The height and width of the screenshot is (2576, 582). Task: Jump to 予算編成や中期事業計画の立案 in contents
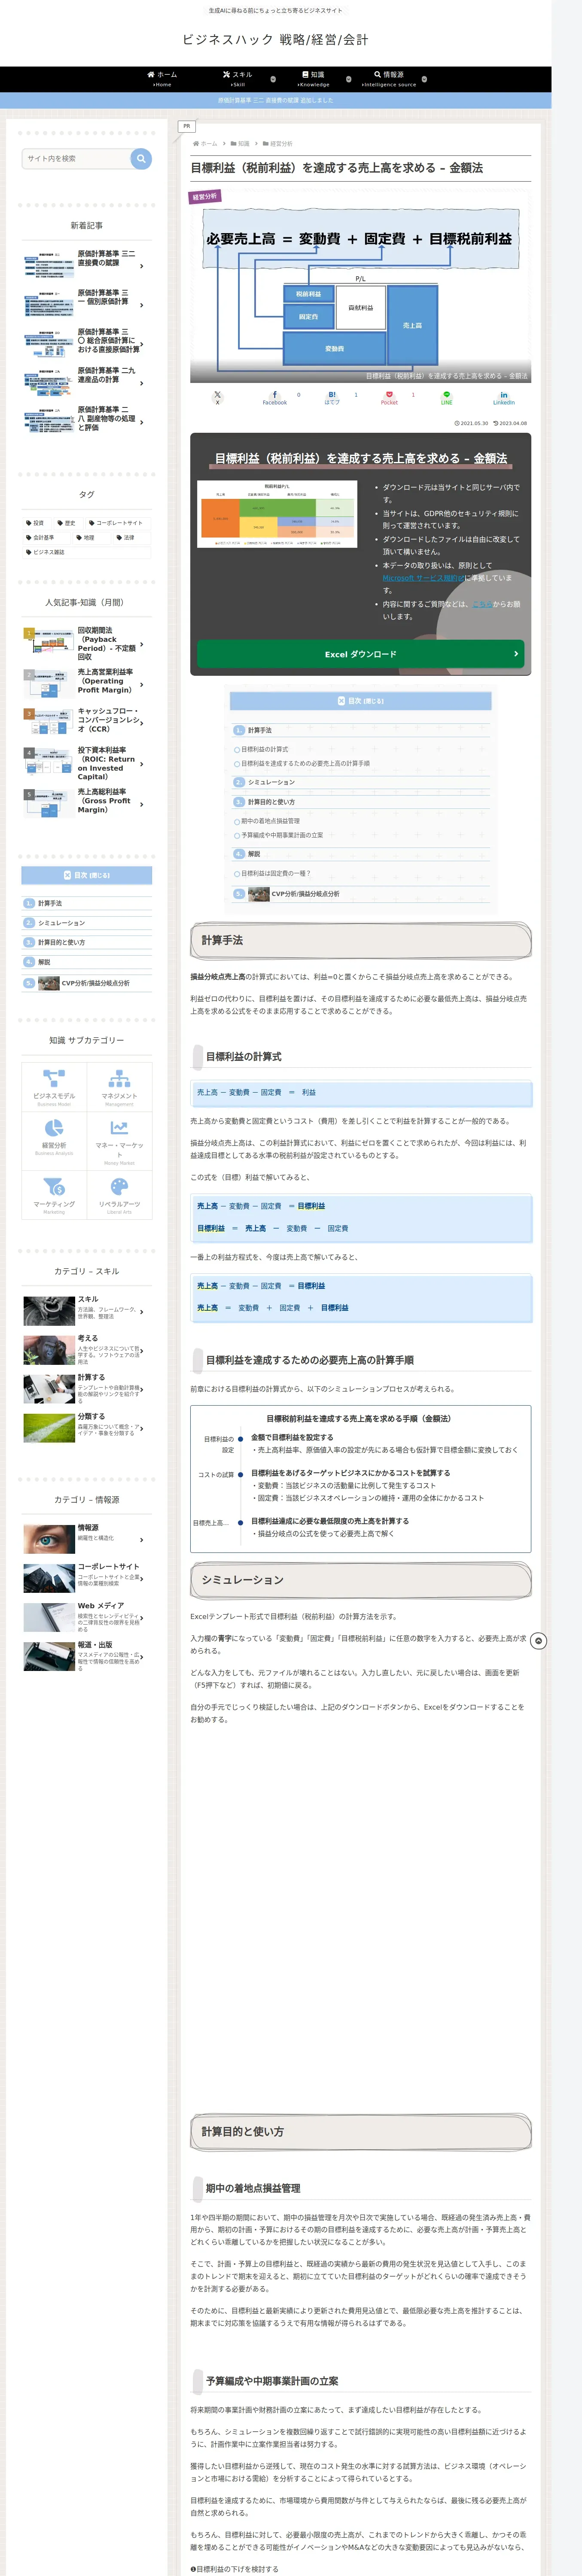click(x=282, y=835)
